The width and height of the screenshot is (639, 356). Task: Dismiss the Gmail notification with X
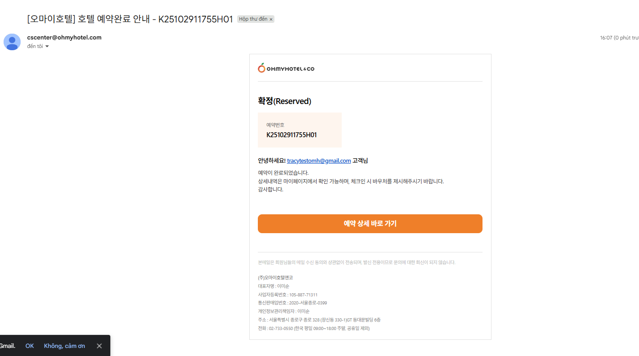[99, 346]
